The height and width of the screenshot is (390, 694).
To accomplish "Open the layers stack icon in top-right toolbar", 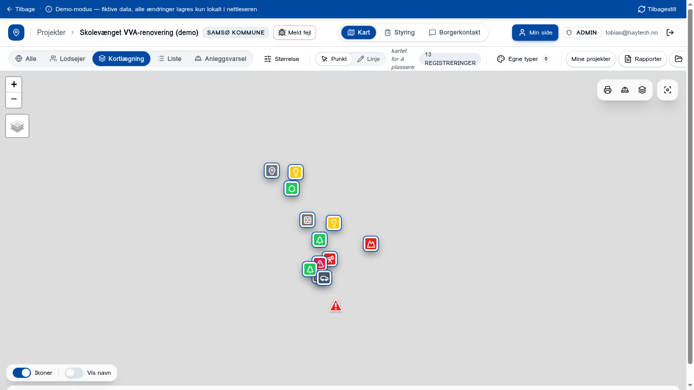I will [642, 90].
